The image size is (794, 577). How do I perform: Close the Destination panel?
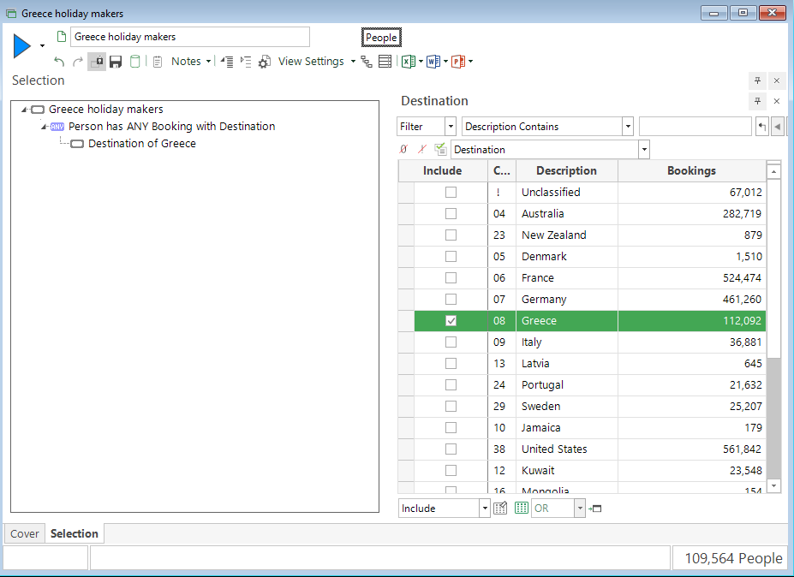coord(777,101)
